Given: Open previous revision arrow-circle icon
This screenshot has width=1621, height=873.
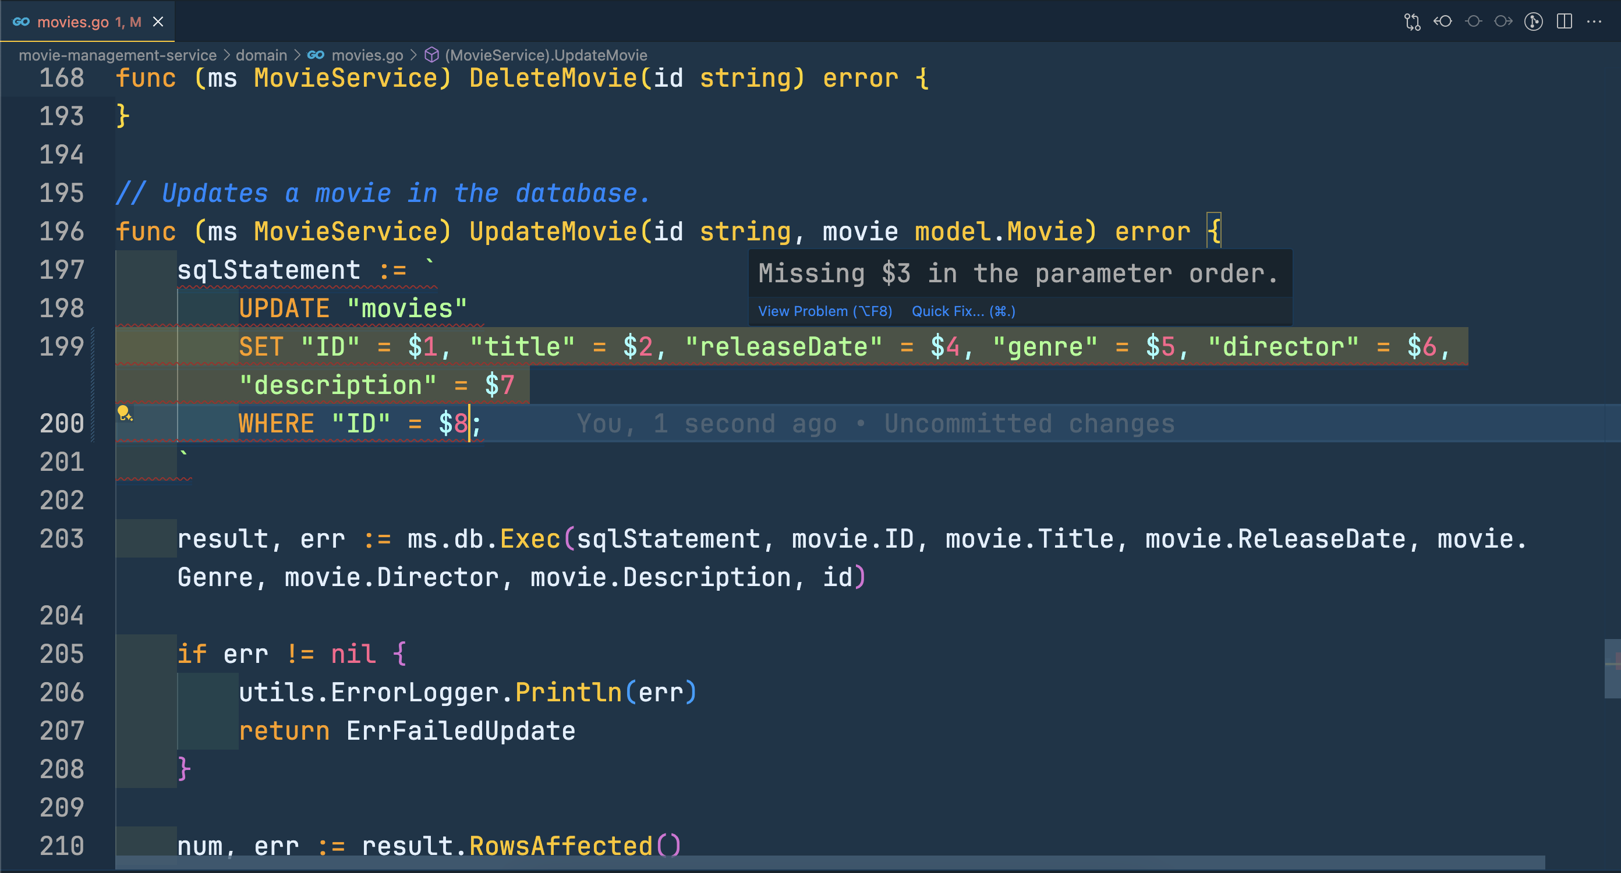Looking at the screenshot, I should point(1442,22).
